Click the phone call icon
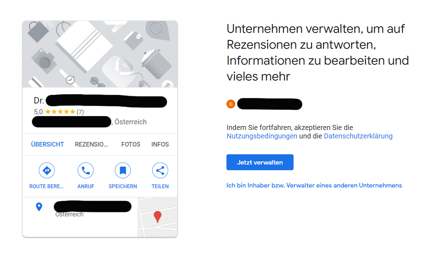Screen dimensions: 437x256 [x=86, y=171]
